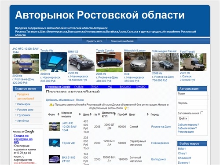Select BMW1 in Выбор марок list
The width and height of the screenshot is (220, 165).
coord(182,149)
